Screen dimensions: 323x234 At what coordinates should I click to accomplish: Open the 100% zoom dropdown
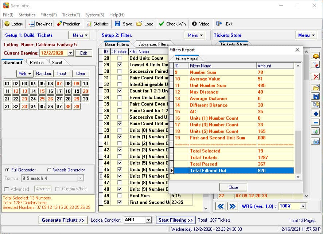tap(303, 206)
